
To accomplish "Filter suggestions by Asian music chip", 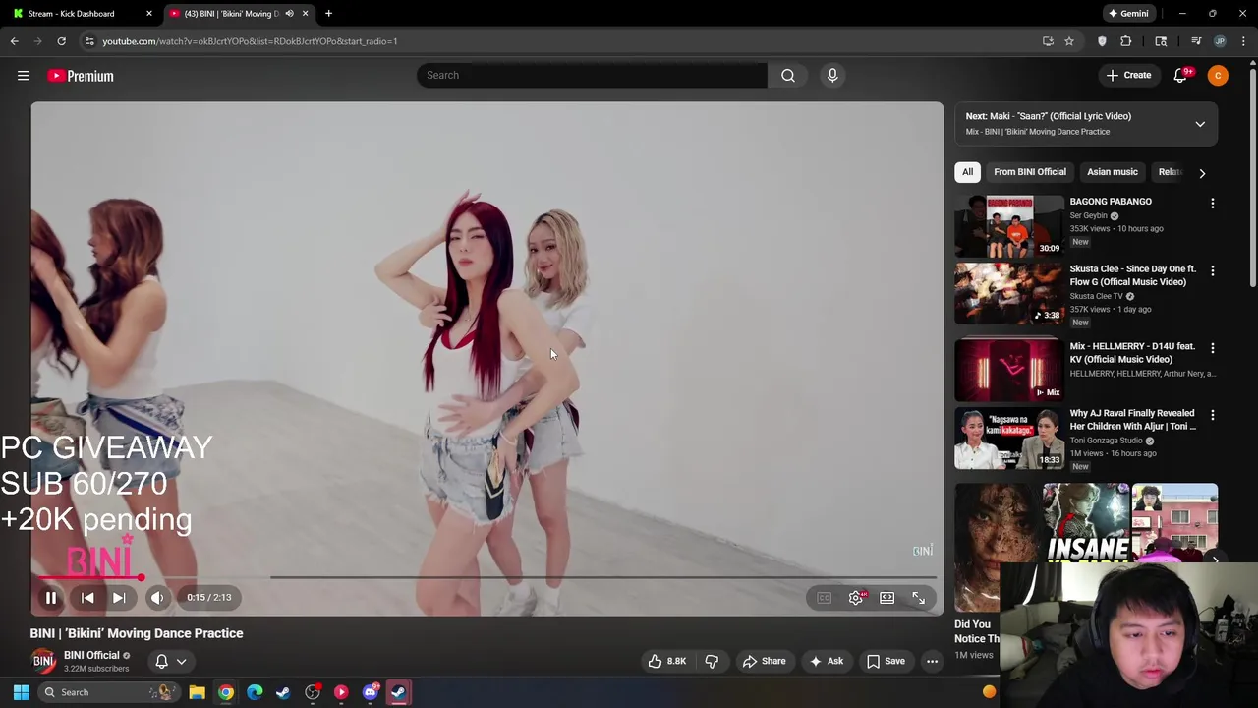I will 1112,172.
